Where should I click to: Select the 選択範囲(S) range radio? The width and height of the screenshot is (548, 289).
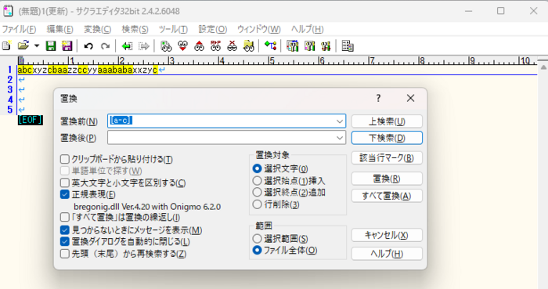pos(257,239)
